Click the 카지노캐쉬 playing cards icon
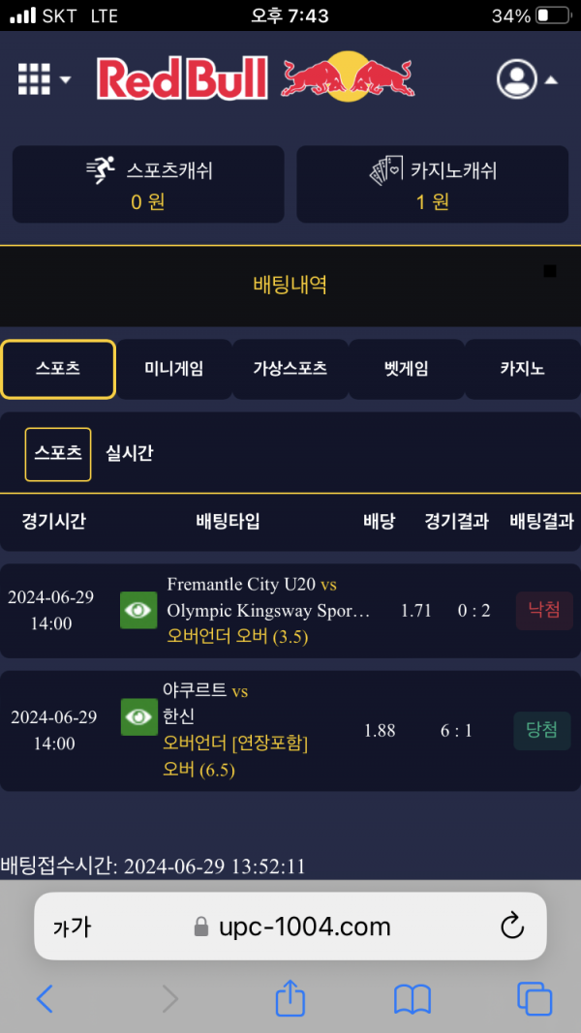 pyautogui.click(x=386, y=171)
